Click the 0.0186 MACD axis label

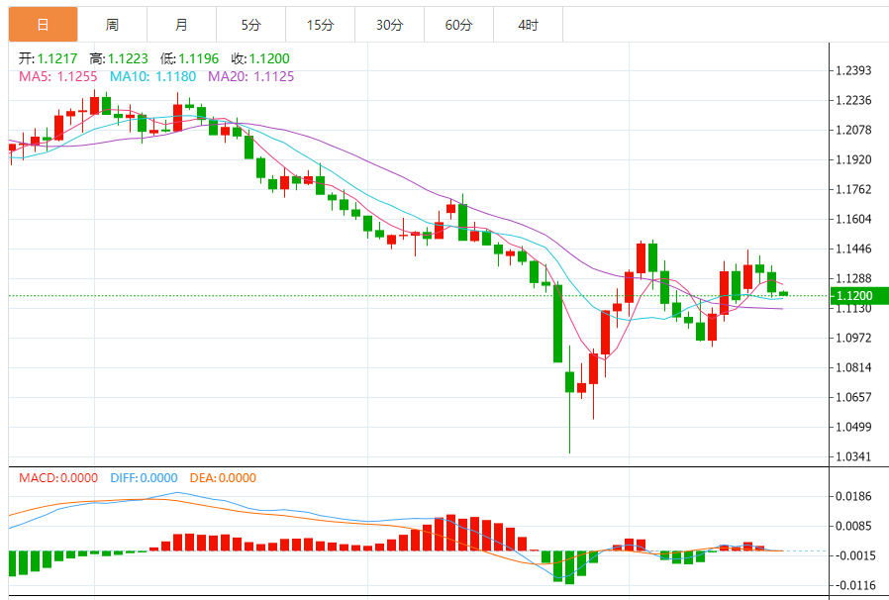tap(853, 496)
